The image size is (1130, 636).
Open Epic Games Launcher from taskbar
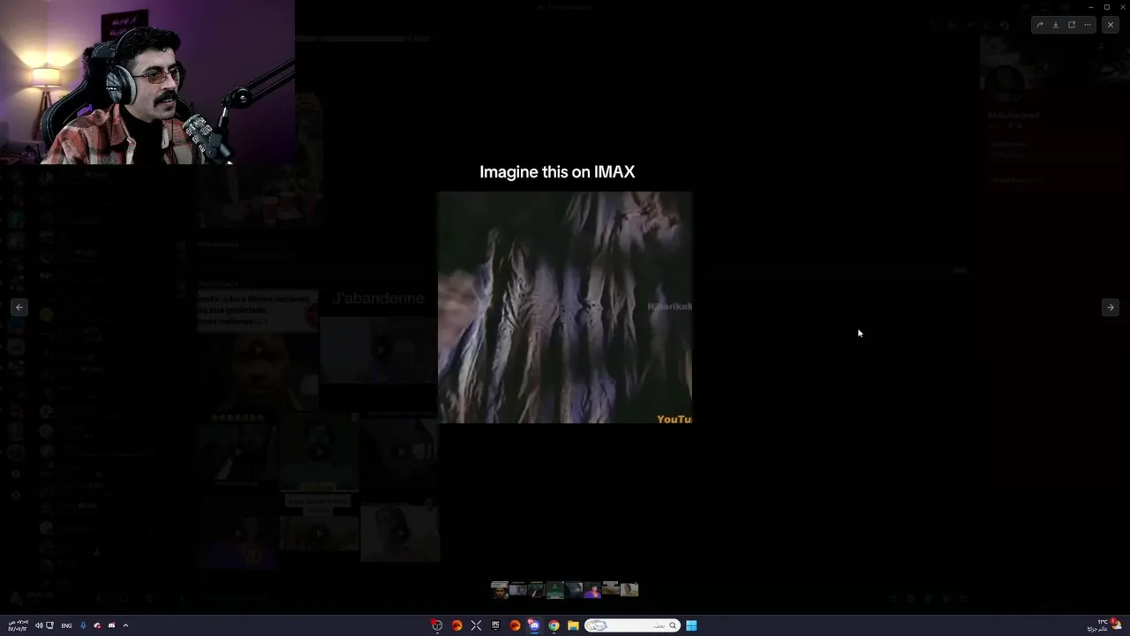(495, 625)
